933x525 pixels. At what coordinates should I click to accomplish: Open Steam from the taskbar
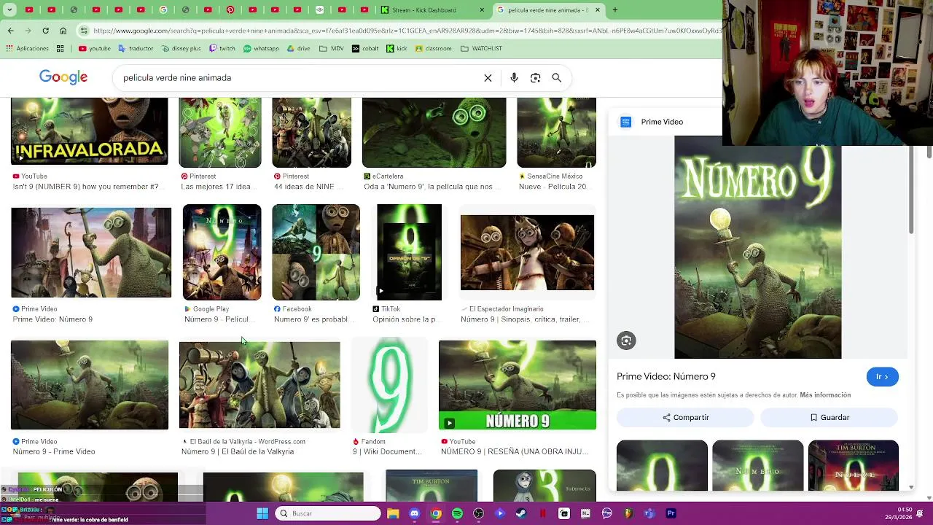[521, 513]
